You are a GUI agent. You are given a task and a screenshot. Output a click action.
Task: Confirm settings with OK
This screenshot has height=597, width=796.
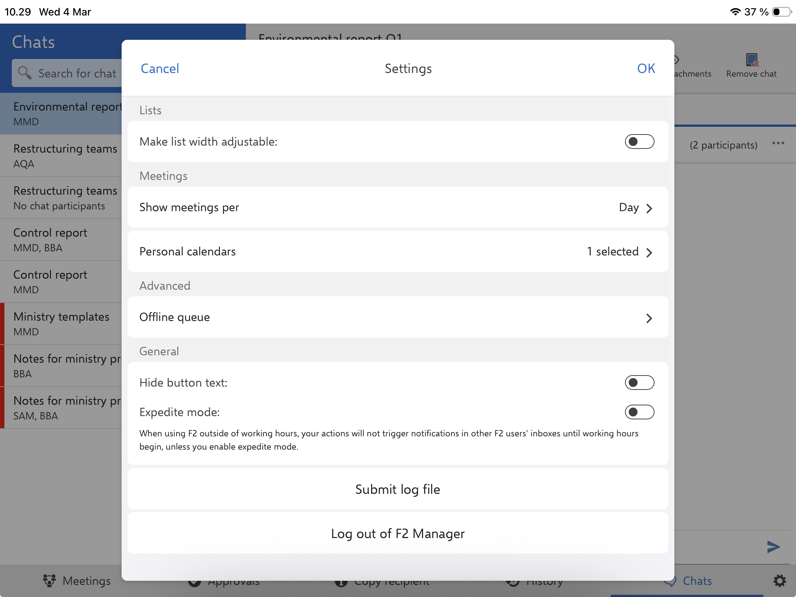[x=646, y=69]
